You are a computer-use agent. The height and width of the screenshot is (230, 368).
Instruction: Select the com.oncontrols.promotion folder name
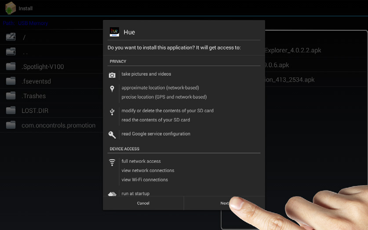tap(58, 125)
